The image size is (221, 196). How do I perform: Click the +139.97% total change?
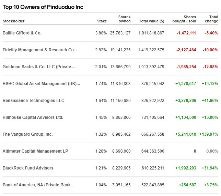pyautogui.click(x=209, y=134)
